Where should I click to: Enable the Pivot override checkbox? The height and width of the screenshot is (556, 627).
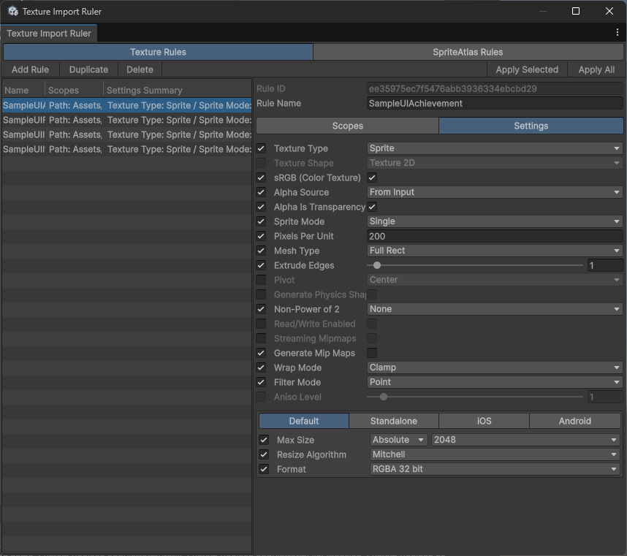(x=261, y=280)
